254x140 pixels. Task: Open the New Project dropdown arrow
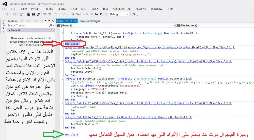pos(25,14)
